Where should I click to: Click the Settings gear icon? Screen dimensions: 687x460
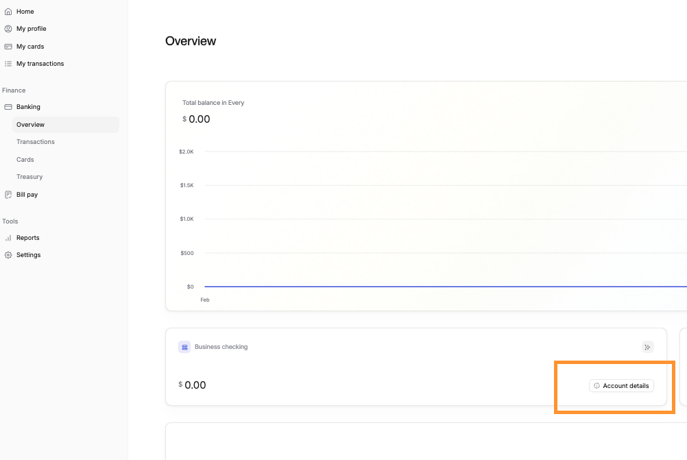[x=8, y=255]
